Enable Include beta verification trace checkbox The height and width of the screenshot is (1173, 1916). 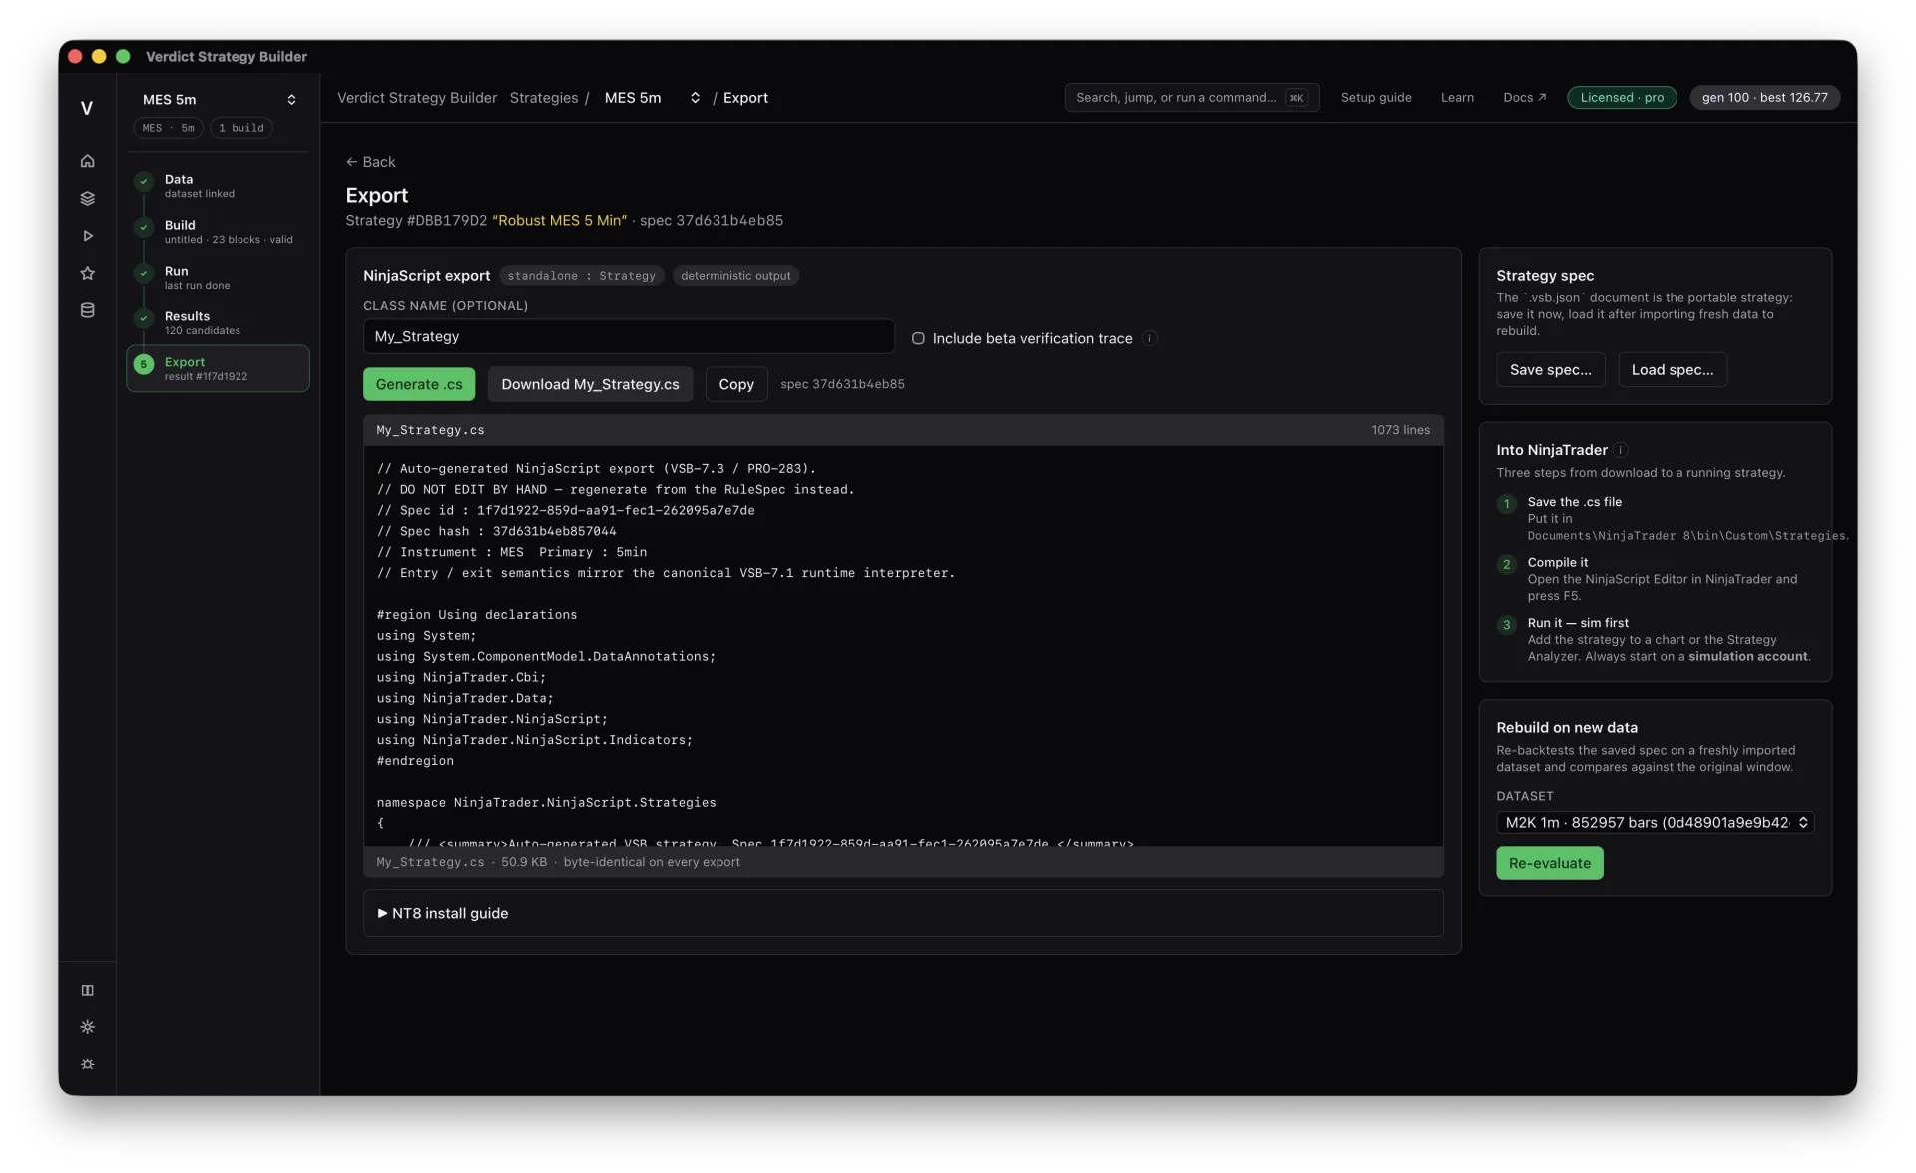[x=918, y=338]
